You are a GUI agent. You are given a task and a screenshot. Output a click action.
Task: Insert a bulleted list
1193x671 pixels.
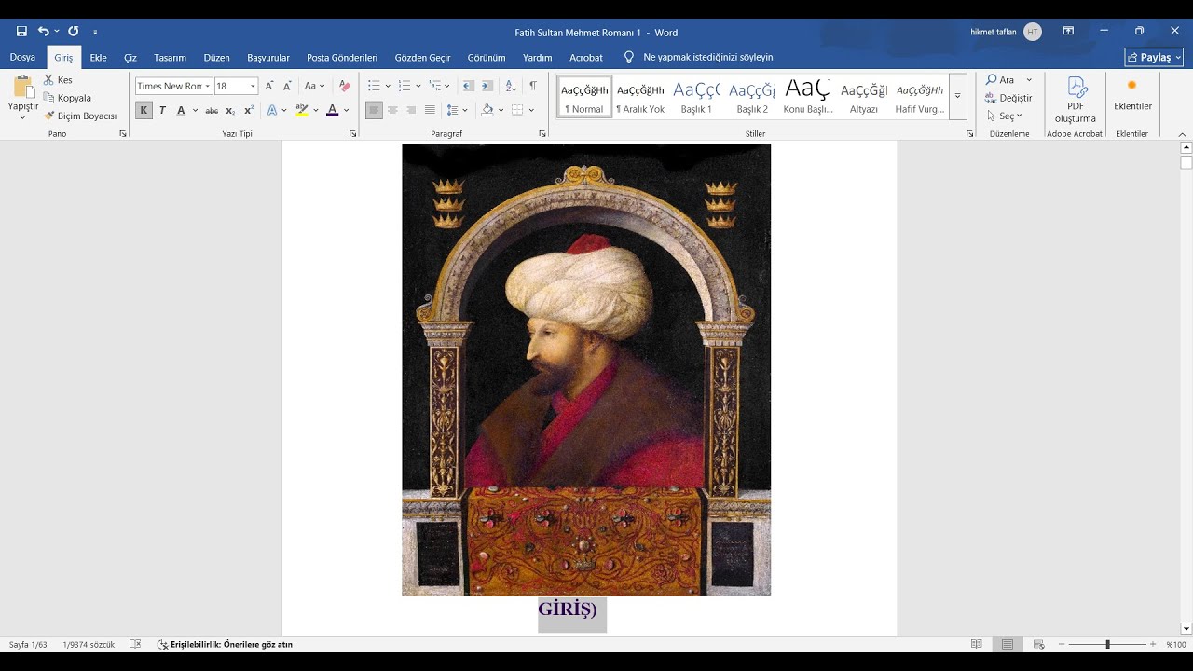(x=374, y=86)
